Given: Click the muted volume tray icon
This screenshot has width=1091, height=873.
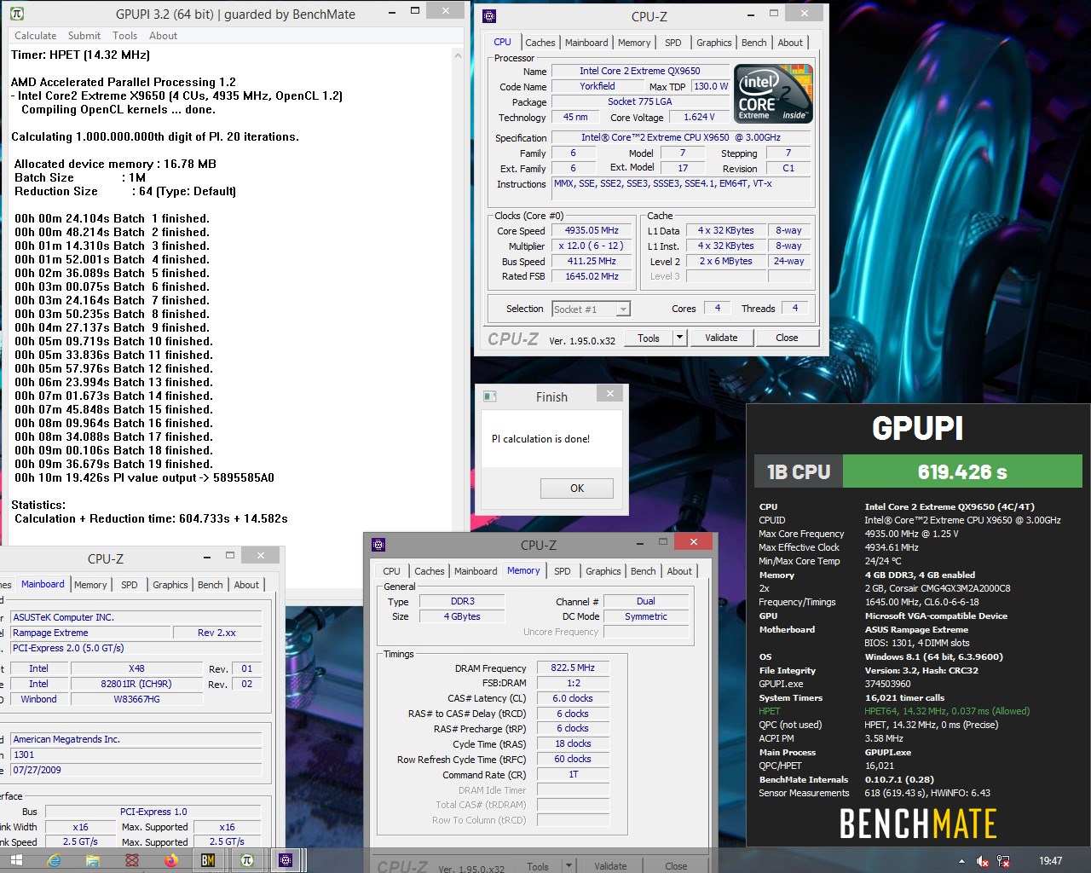Looking at the screenshot, I should [983, 861].
